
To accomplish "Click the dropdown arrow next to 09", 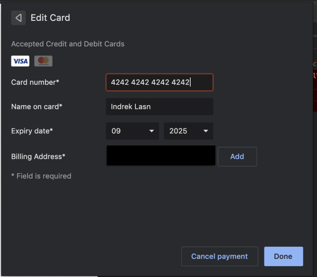I will [x=151, y=131].
